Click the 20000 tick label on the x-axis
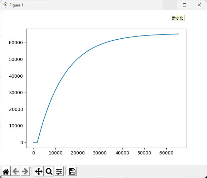This screenshot has height=178, width=207. (78, 153)
